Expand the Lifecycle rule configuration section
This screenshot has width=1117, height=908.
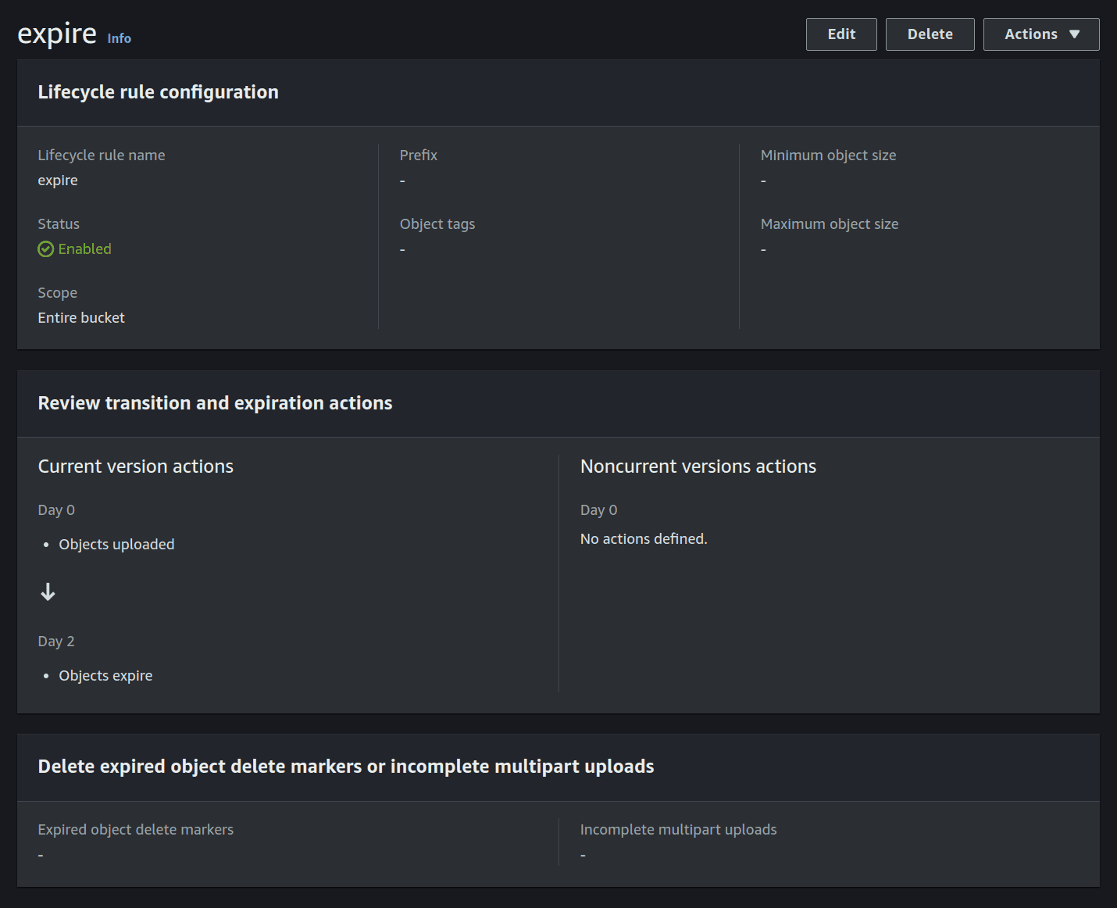159,92
